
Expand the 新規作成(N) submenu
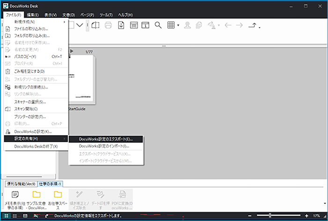(36, 22)
